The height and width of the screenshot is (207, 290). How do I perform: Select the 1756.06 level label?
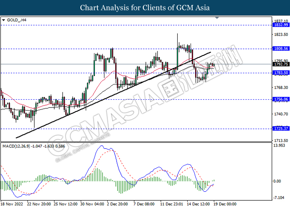tap(281, 99)
